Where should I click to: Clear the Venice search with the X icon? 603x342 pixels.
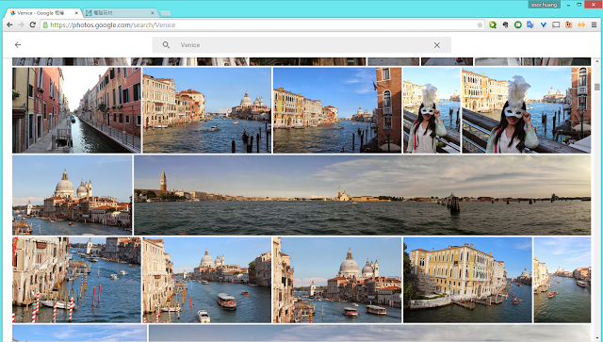coord(437,45)
